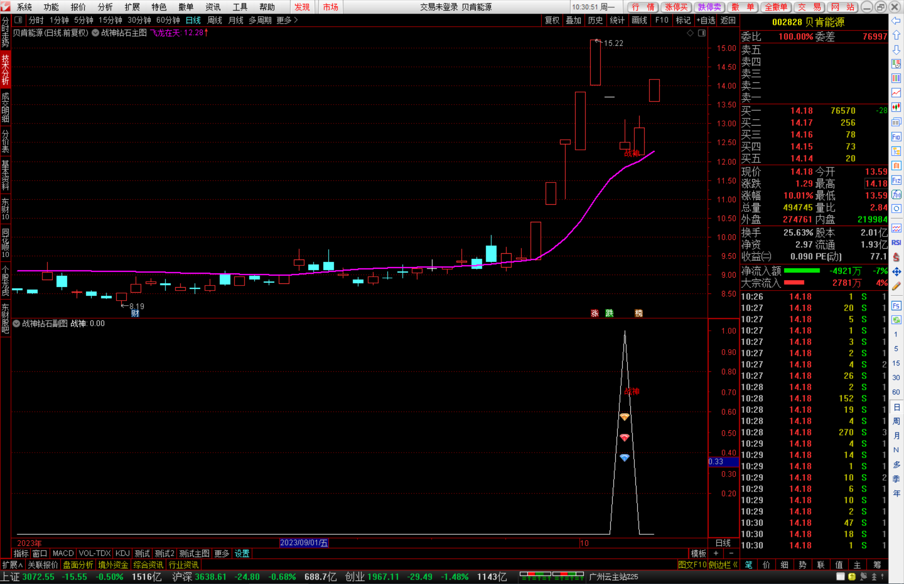Click the line trend chart sidebar icon
Screen dimensions: 904x584
pyautogui.click(x=896, y=93)
